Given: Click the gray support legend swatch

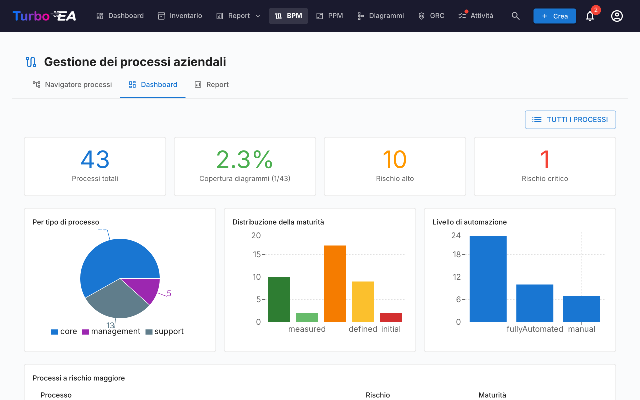Looking at the screenshot, I should pos(149,332).
